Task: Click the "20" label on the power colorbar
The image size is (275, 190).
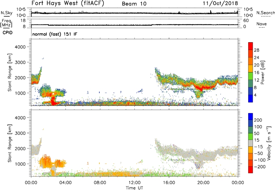Action: 256,65
